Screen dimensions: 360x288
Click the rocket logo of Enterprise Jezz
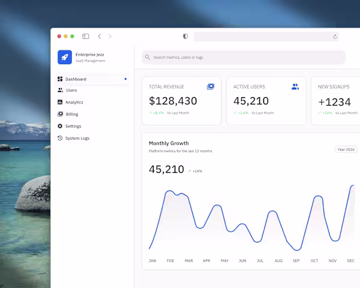(x=65, y=57)
